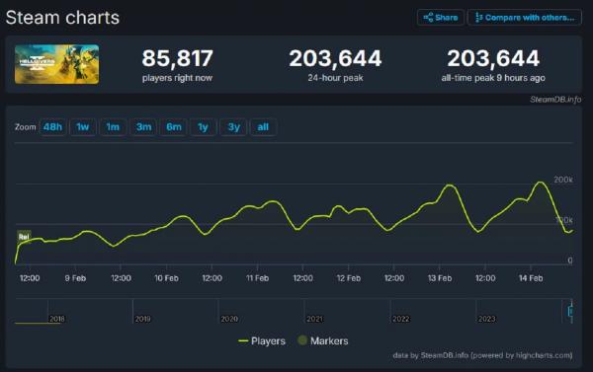Select the 48h zoom range

pyautogui.click(x=52, y=127)
